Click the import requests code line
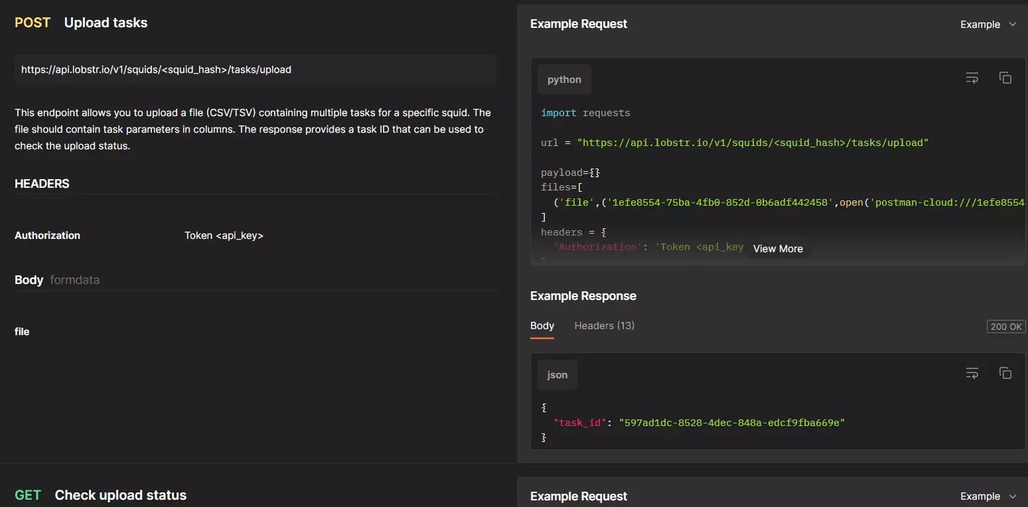Viewport: 1028px width, 507px height. coord(585,113)
